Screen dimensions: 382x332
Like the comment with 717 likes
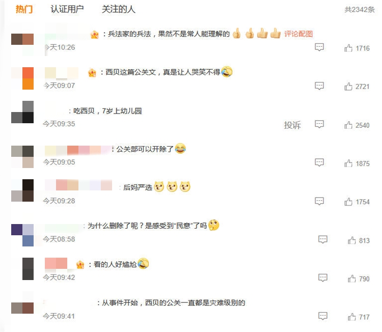[x=352, y=317]
